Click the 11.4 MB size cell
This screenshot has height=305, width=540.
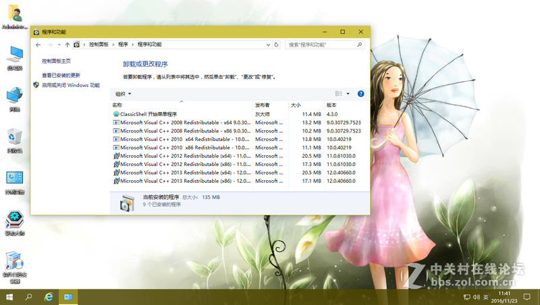pos(311,114)
